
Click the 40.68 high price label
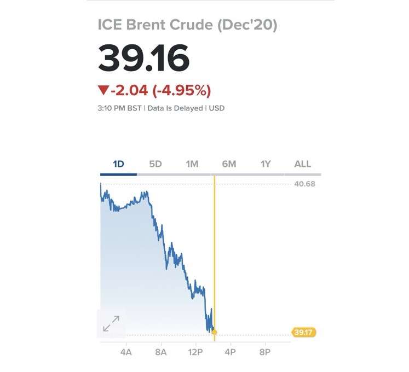point(304,184)
